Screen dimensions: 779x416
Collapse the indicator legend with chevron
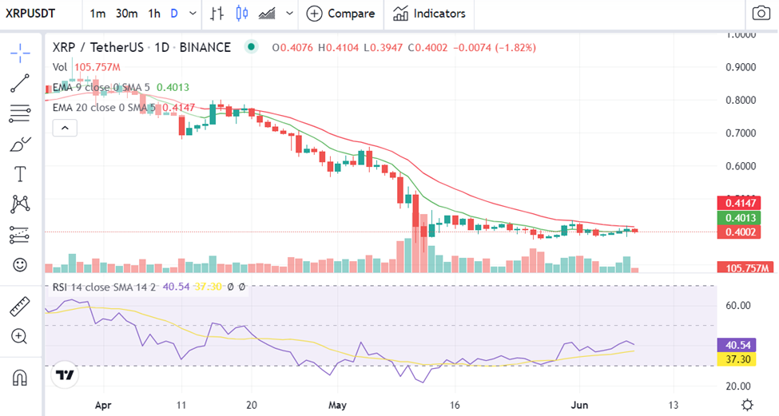click(65, 128)
